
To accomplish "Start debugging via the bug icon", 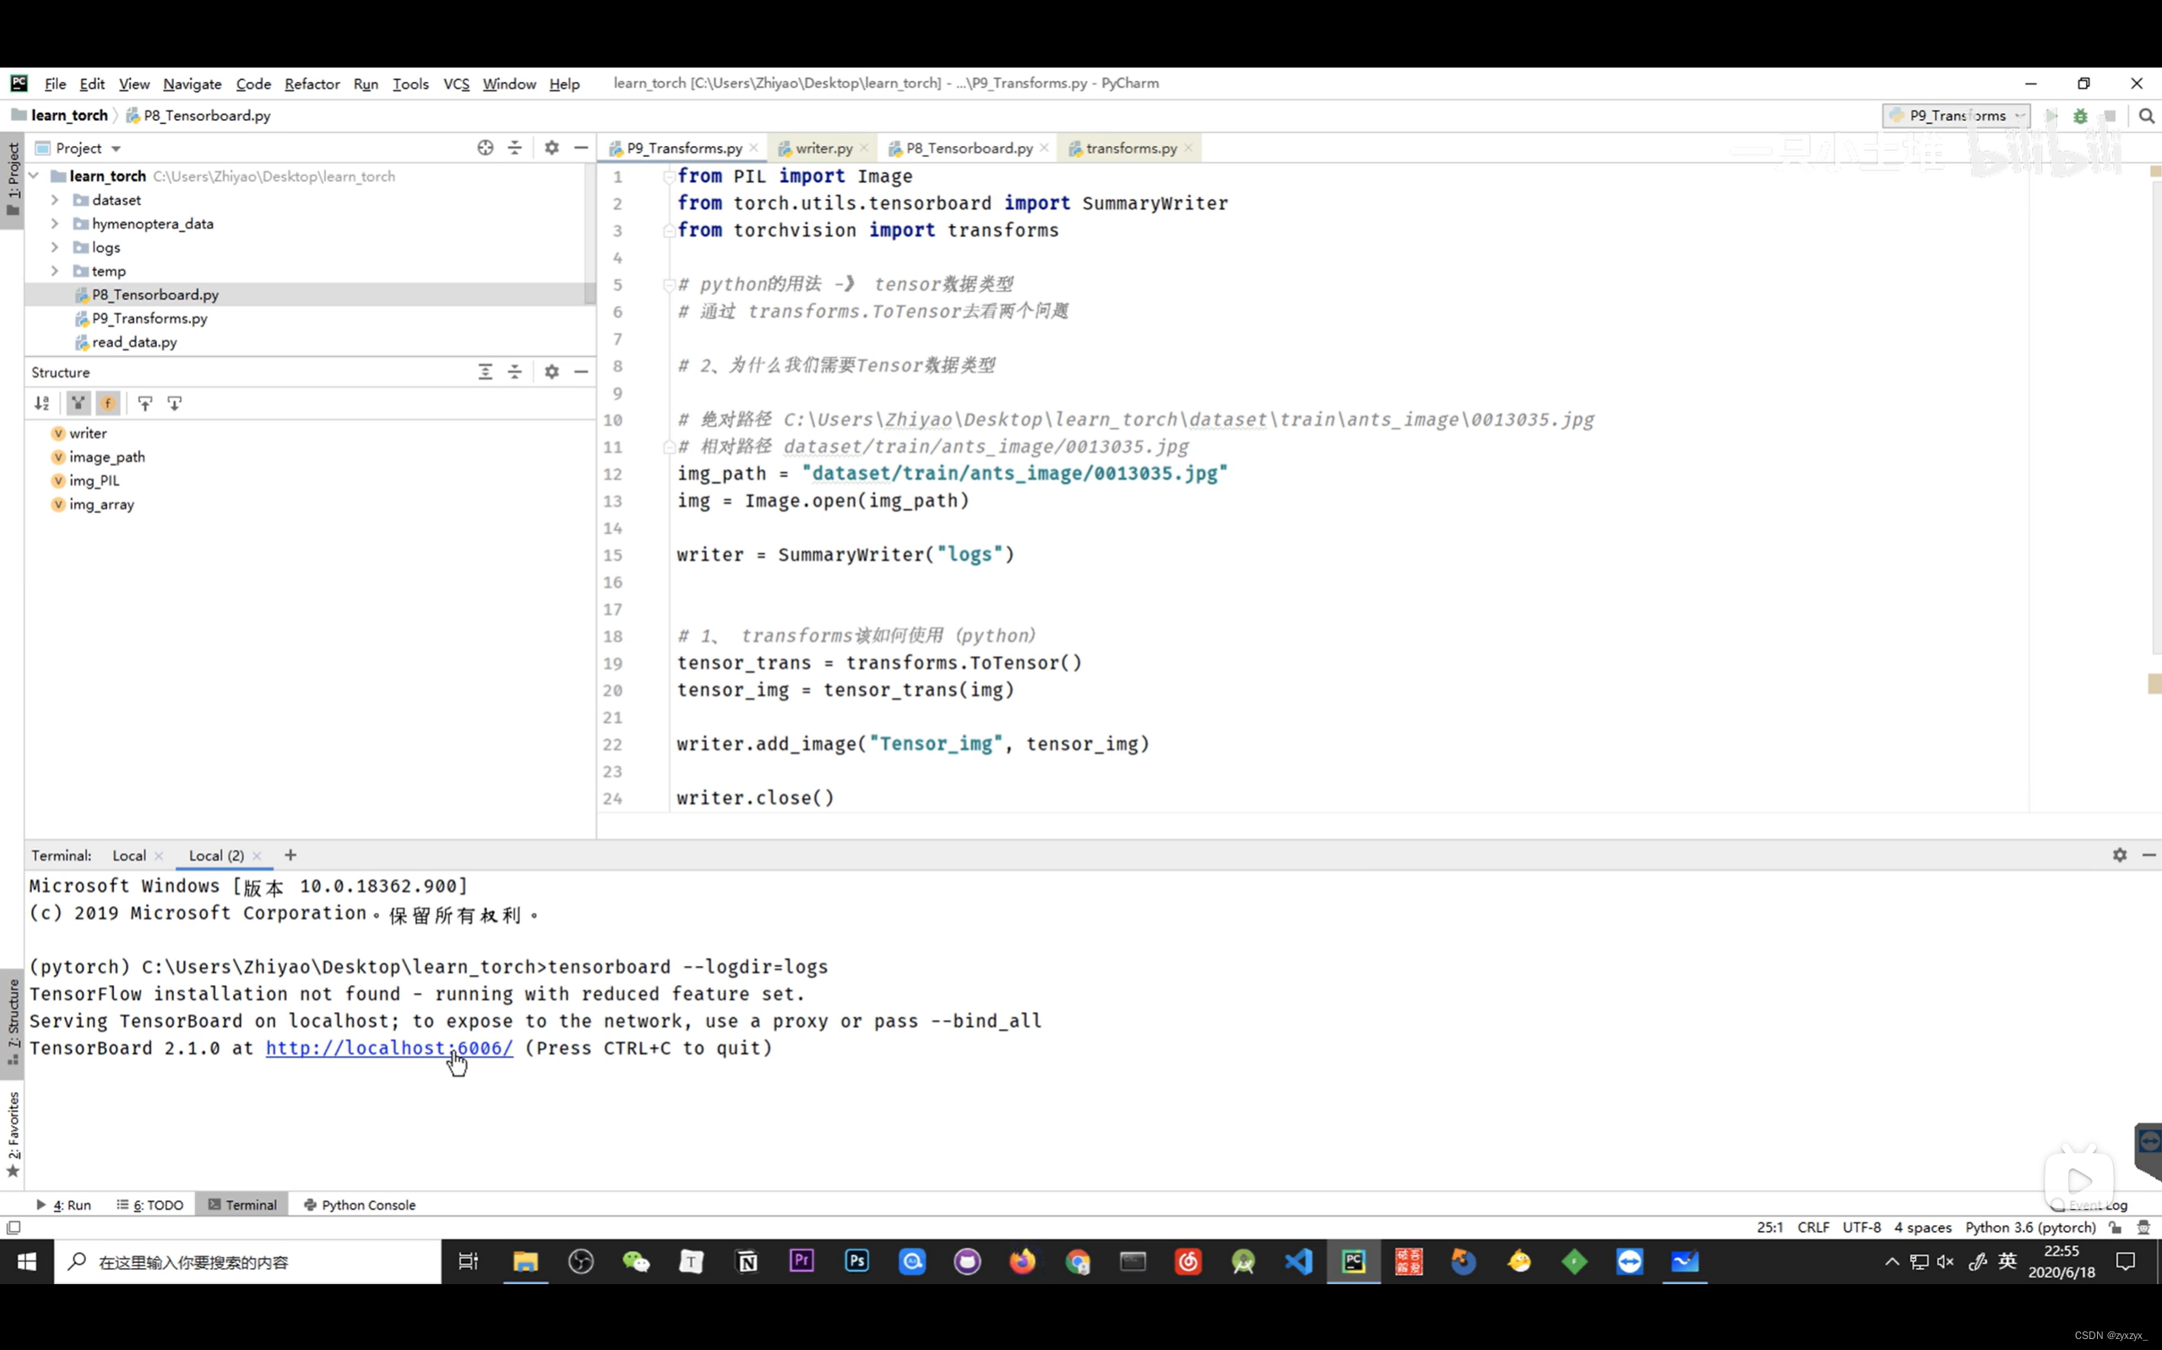I will pyautogui.click(x=2081, y=115).
